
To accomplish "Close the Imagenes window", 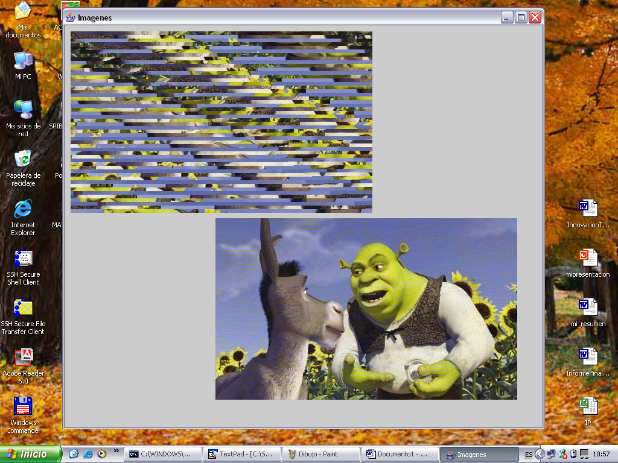I will click(x=535, y=17).
